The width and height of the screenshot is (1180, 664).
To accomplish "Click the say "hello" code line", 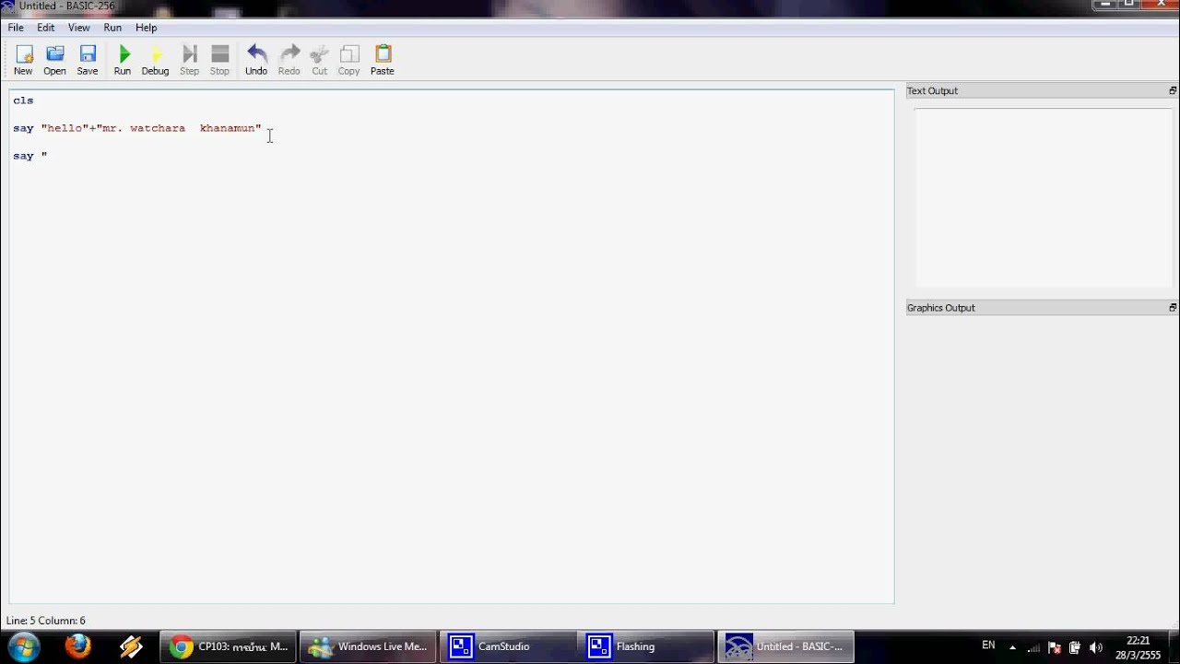I will pos(137,128).
